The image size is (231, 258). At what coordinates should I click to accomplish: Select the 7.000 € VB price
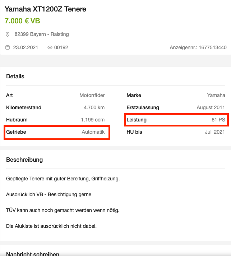coord(22,21)
